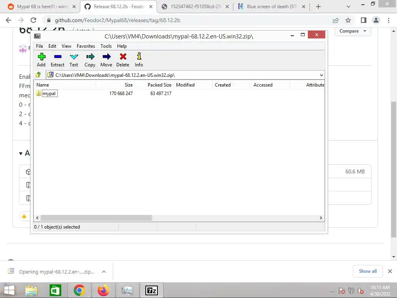
Task: Collapse the Assets section triangle on GitHub
Action: (21, 153)
